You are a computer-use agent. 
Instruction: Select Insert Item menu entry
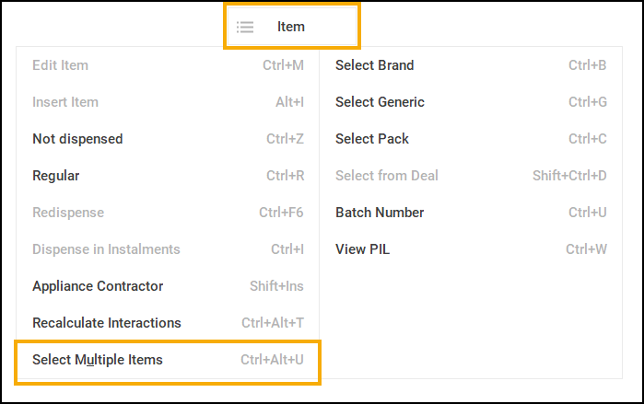(65, 102)
